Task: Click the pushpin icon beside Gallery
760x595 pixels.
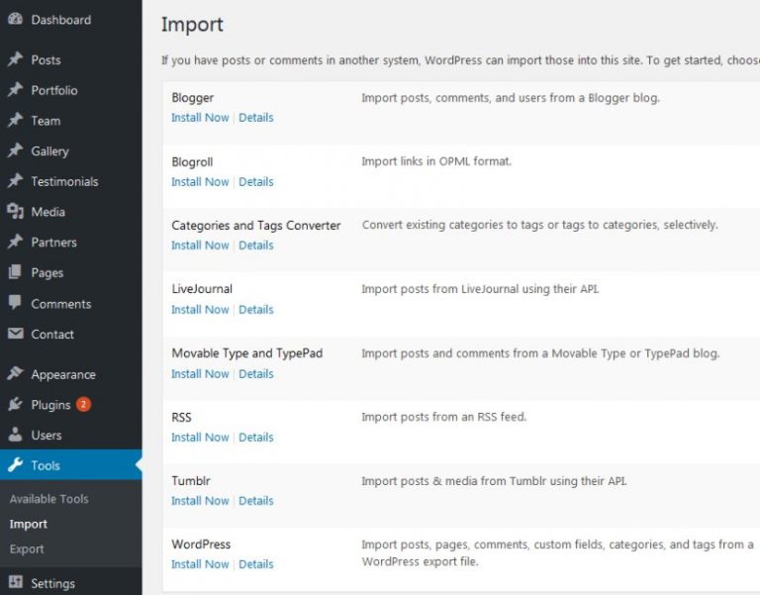Action: tap(15, 150)
